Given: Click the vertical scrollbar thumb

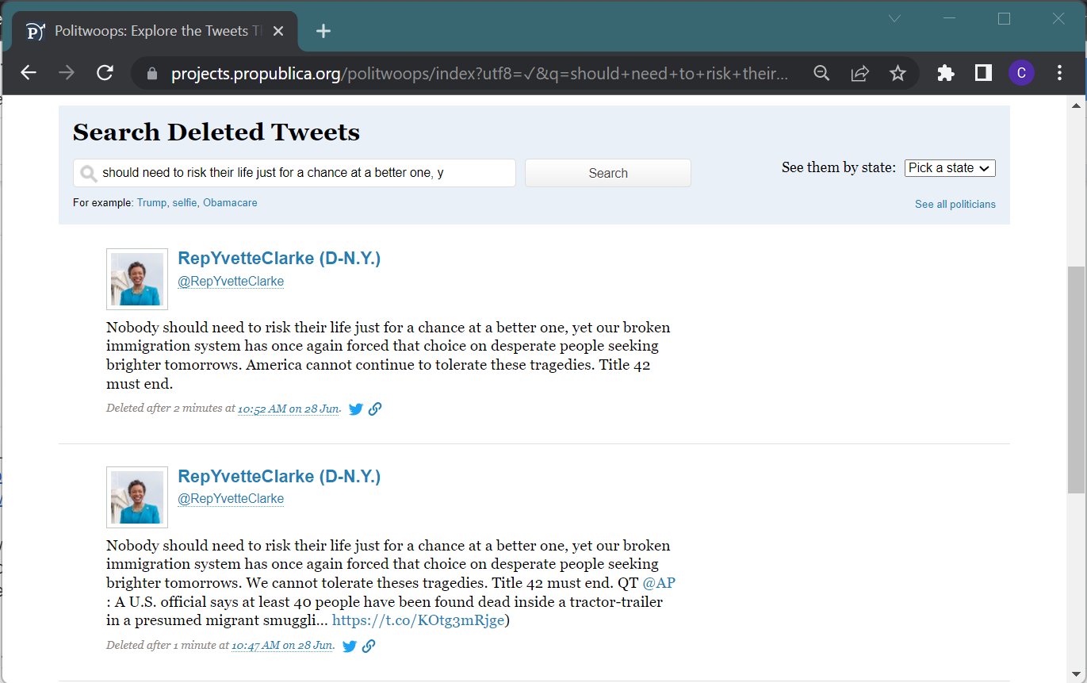Looking at the screenshot, I should coord(1076,380).
